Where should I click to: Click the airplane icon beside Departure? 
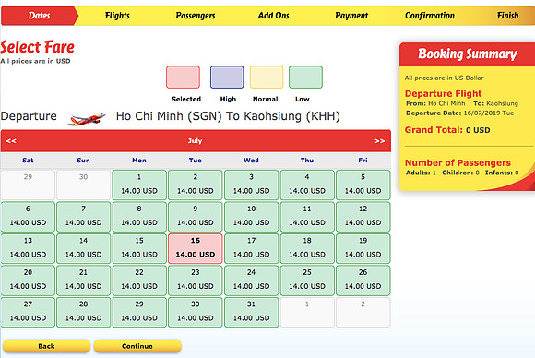click(87, 118)
